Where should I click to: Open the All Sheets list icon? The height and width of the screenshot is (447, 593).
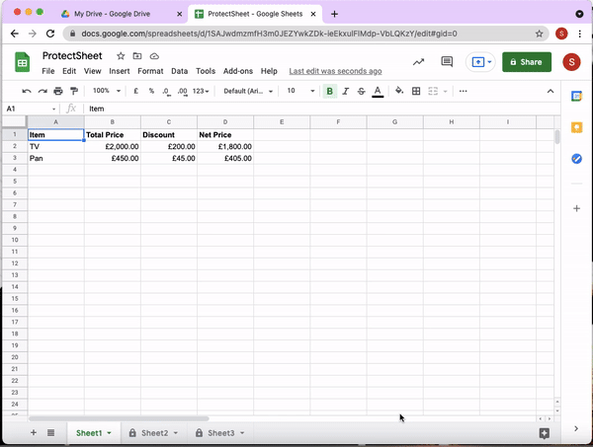tap(50, 432)
